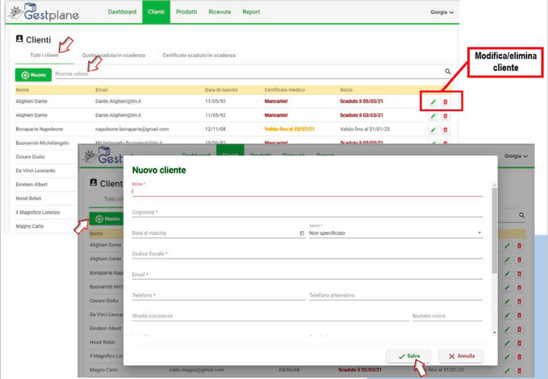
Task: Click the search icon in the dimmed Clienti window
Action: [x=521, y=215]
